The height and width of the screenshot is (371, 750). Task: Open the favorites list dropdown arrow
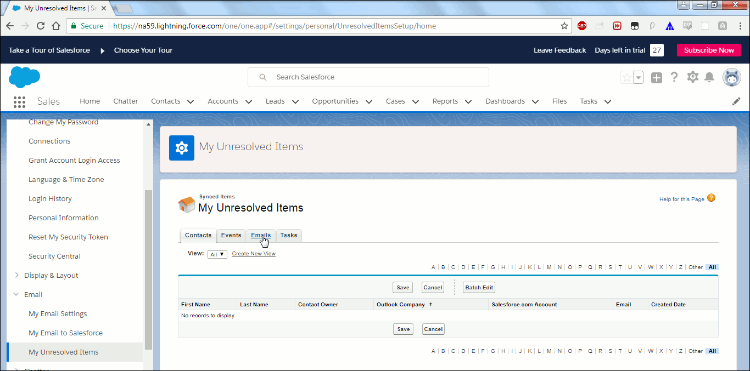[x=639, y=77]
